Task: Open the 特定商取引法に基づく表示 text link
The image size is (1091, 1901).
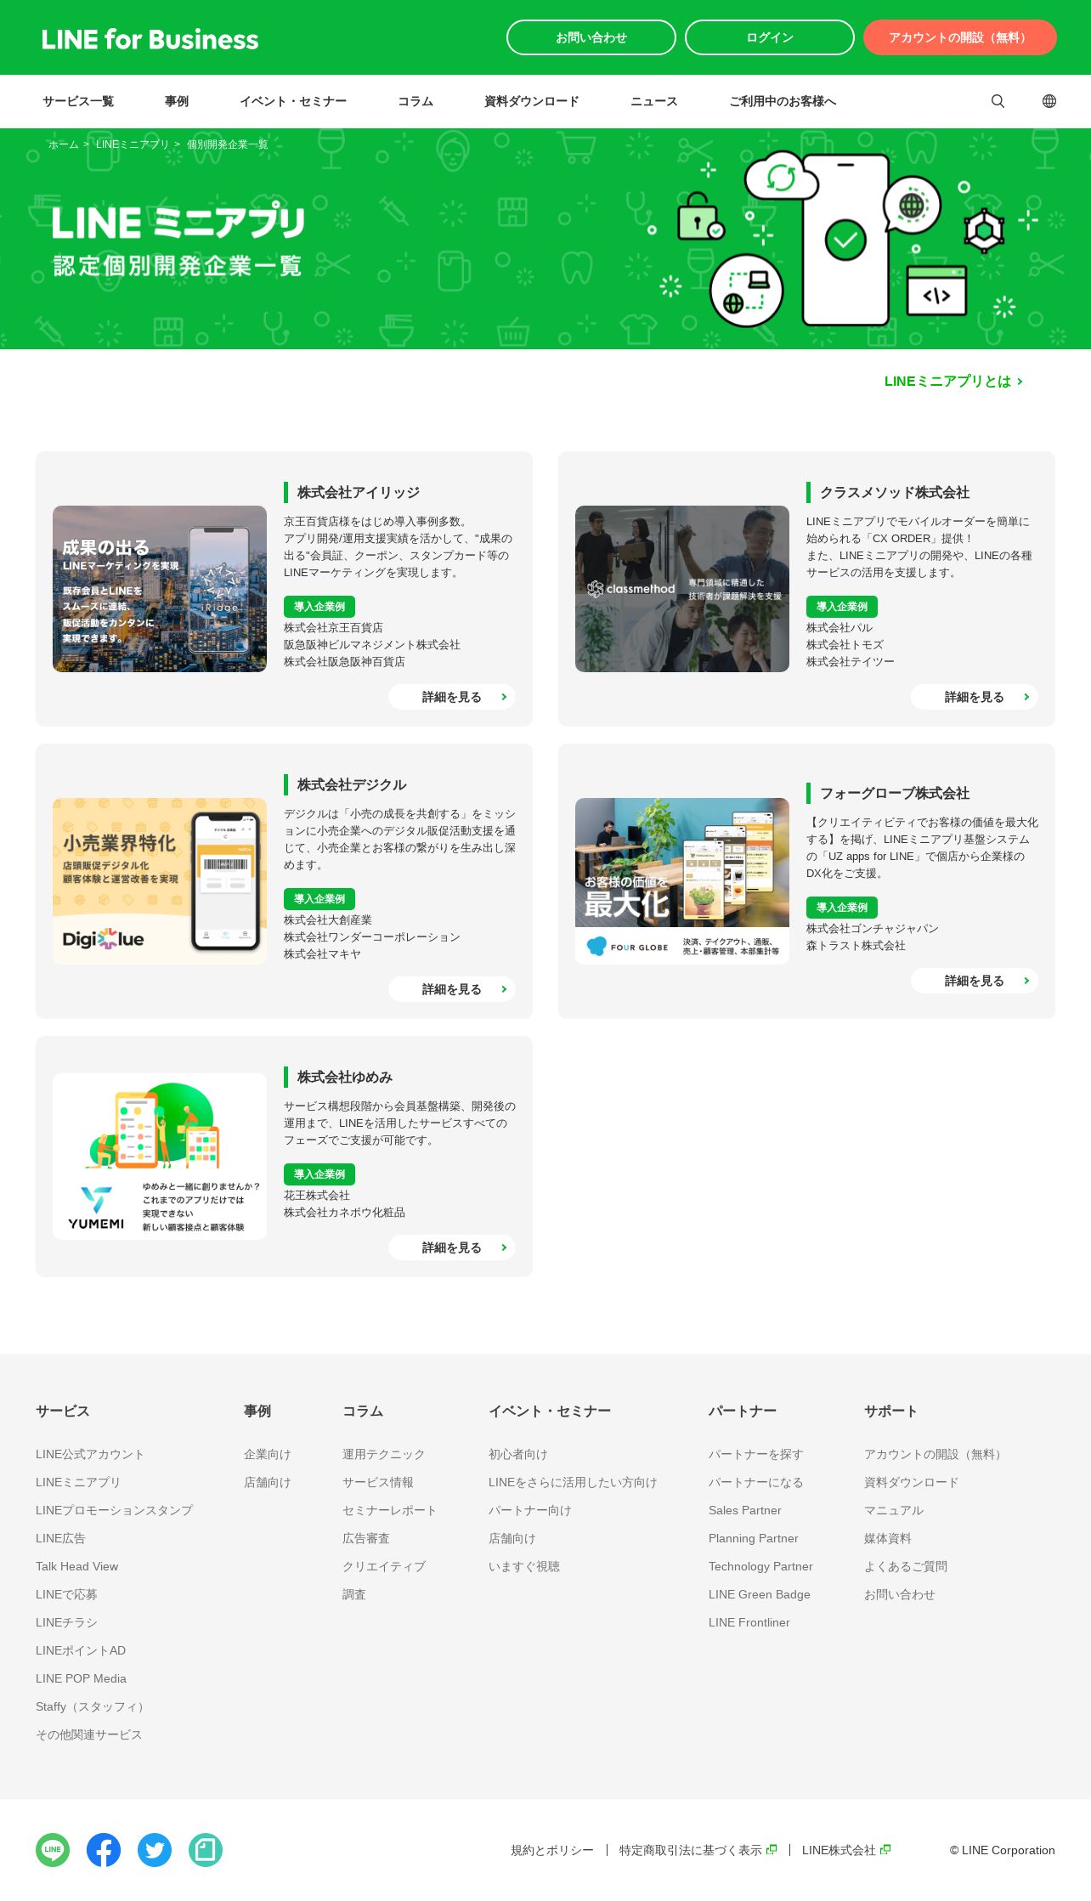Action: tap(691, 1850)
